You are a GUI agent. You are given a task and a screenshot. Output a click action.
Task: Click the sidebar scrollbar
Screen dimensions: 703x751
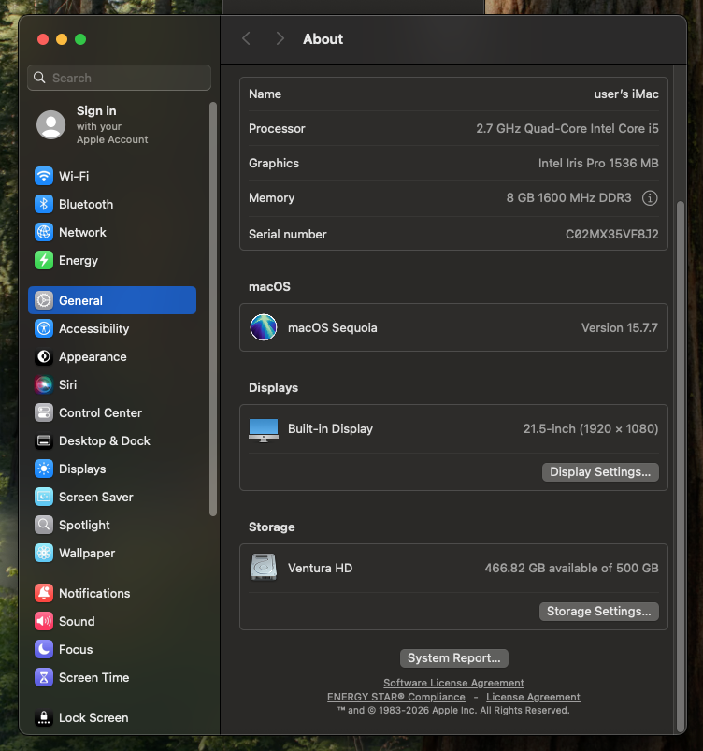[213, 309]
